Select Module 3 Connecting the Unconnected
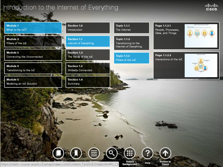223x167 pixels. click(x=33, y=55)
